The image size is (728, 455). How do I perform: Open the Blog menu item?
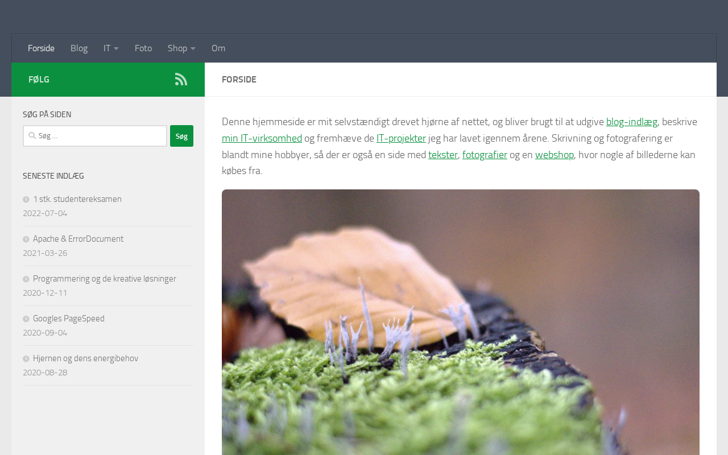coord(79,48)
